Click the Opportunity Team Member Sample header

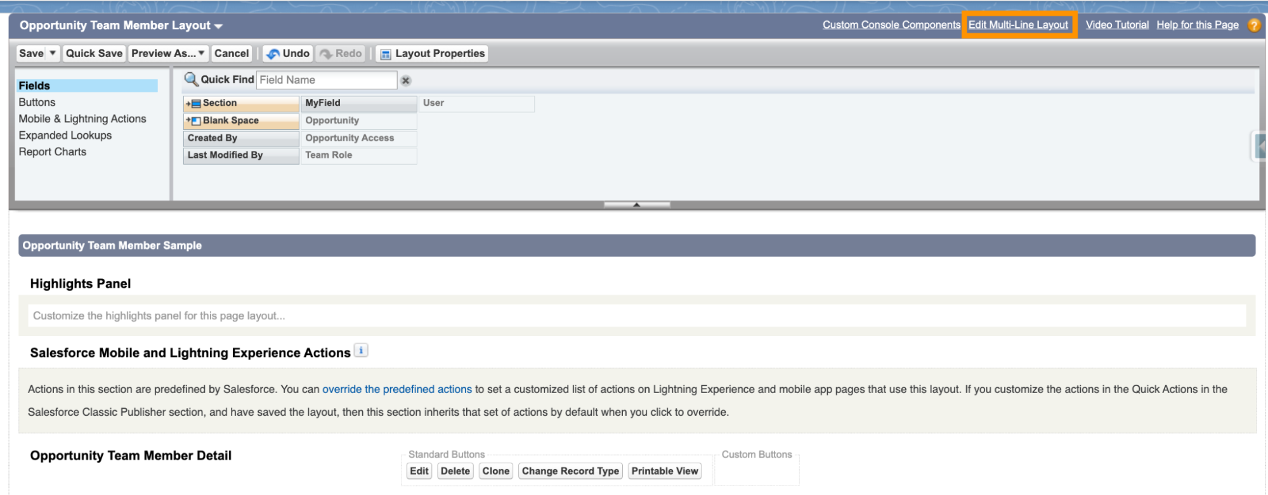pyautogui.click(x=637, y=245)
